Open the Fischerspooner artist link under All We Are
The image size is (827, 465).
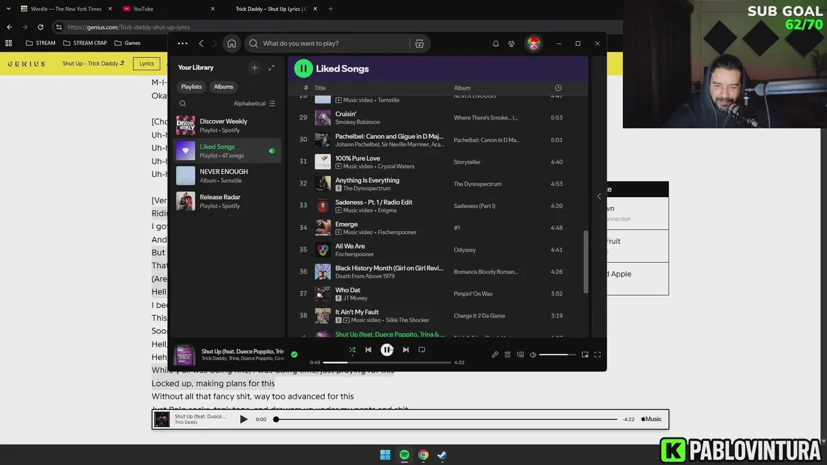tap(354, 254)
